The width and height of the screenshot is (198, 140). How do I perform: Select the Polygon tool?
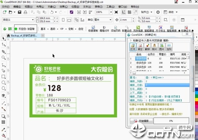[3, 88]
